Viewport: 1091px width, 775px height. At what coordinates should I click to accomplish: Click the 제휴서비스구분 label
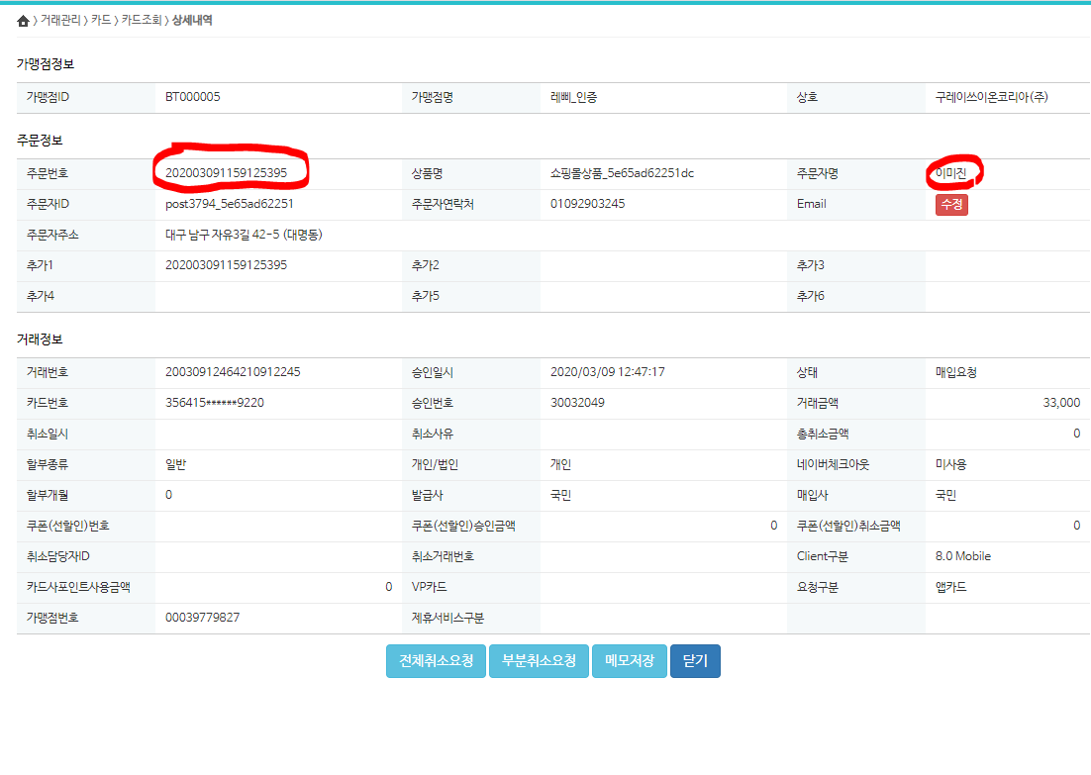tap(447, 617)
